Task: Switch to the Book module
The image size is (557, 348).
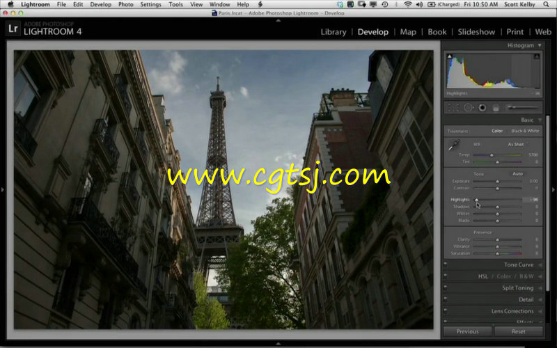Action: pos(437,32)
